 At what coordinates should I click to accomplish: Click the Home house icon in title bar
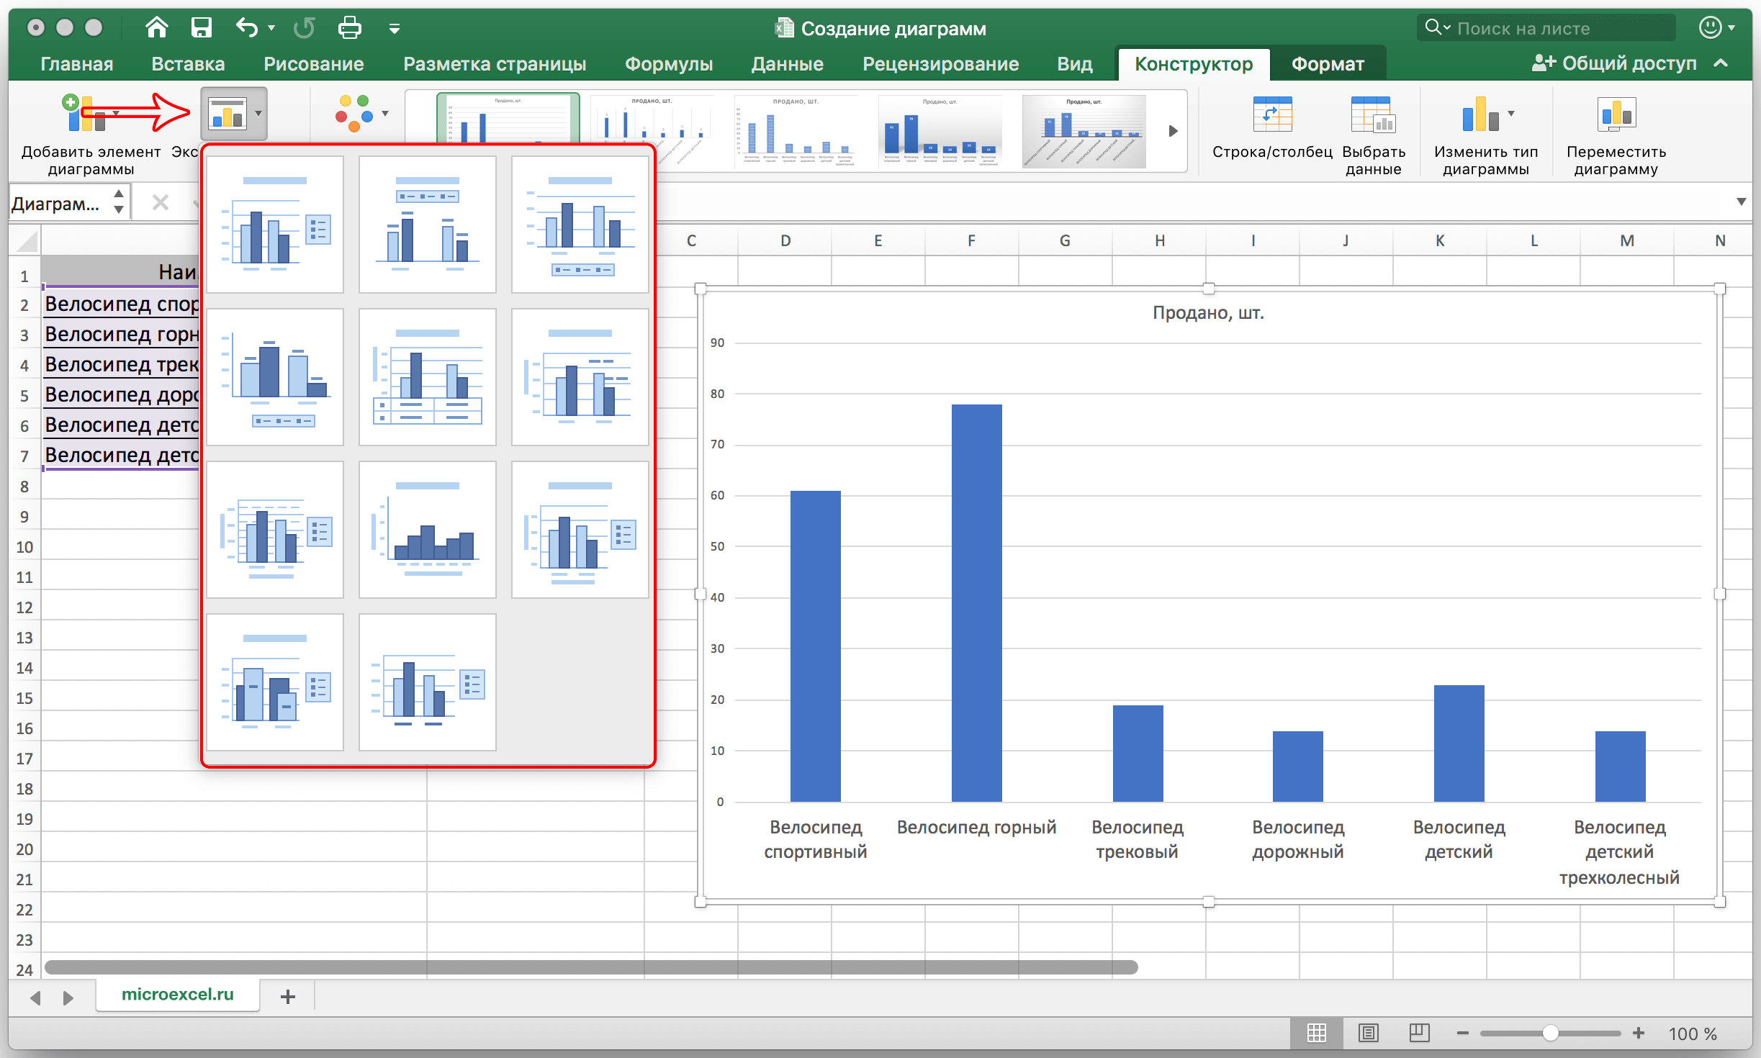pyautogui.click(x=156, y=28)
